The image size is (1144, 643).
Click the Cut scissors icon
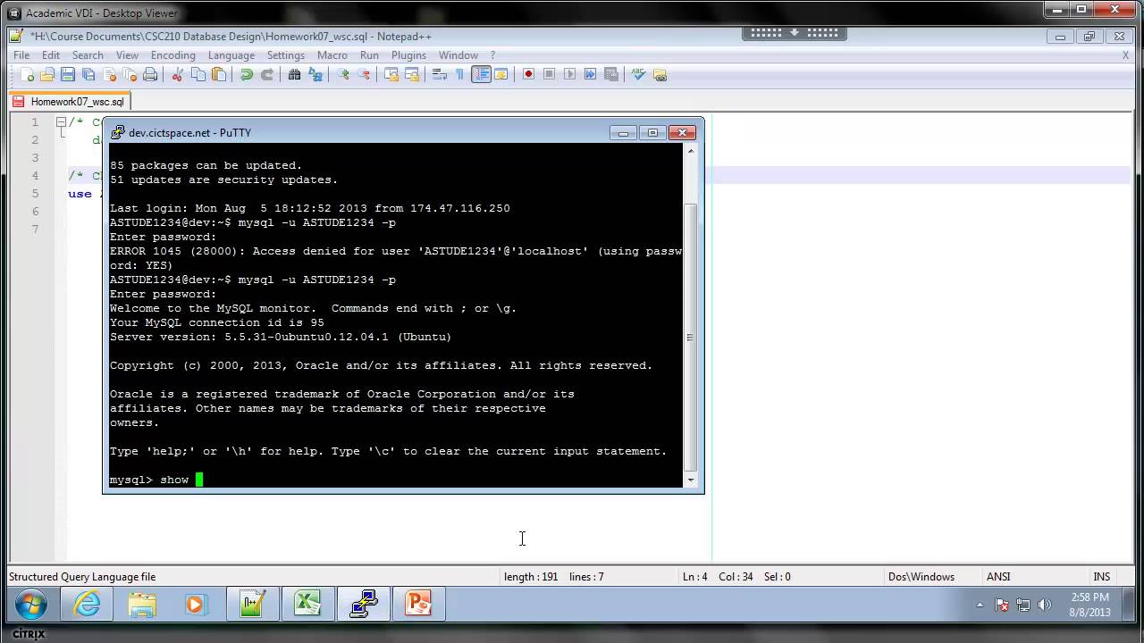tap(177, 75)
